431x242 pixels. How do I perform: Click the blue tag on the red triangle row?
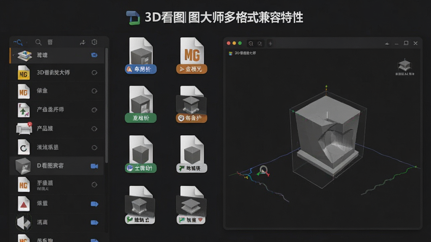click(94, 204)
